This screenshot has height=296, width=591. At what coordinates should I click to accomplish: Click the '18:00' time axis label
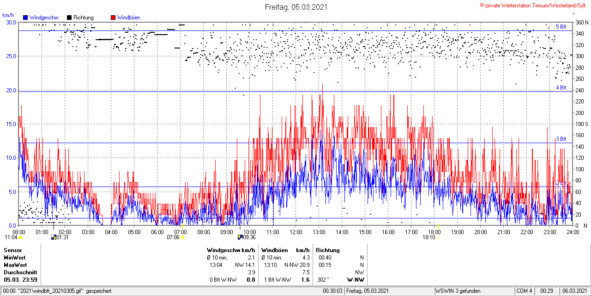[434, 232]
